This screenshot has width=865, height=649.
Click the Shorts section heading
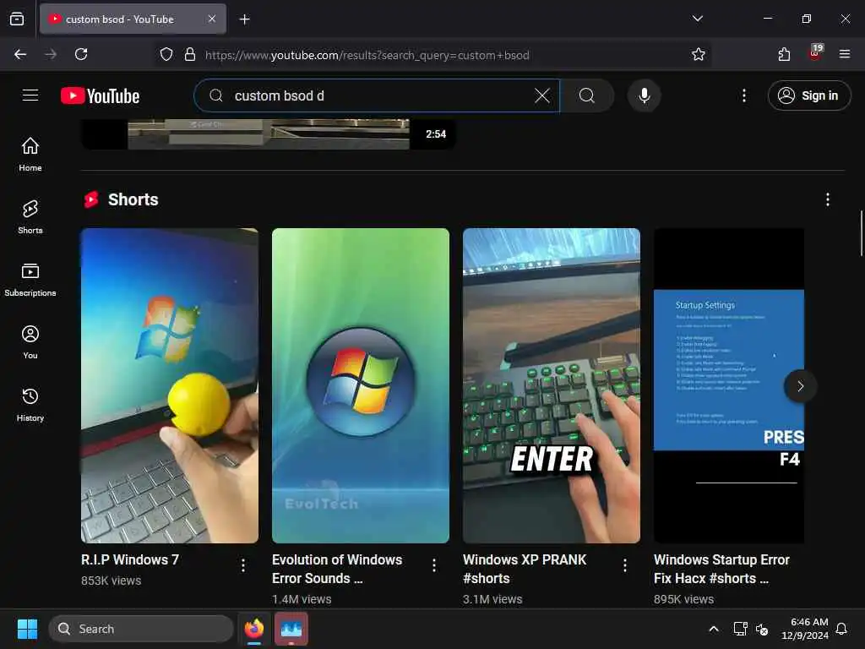point(133,199)
